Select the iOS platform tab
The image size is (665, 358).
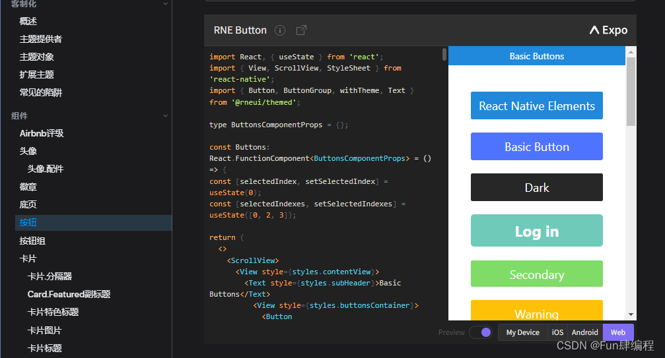557,332
